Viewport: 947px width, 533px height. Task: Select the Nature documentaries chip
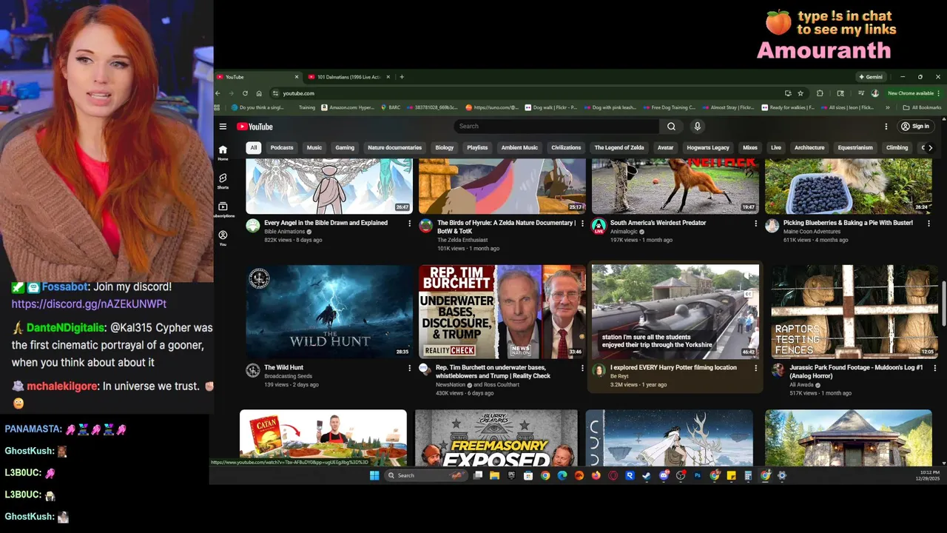tap(394, 147)
